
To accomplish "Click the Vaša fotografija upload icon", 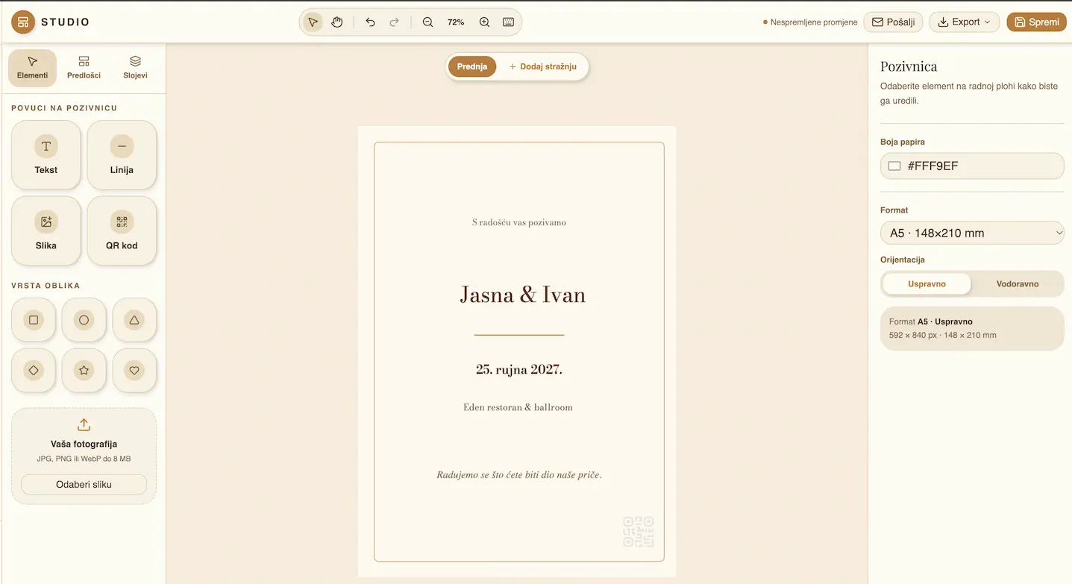I will (84, 424).
